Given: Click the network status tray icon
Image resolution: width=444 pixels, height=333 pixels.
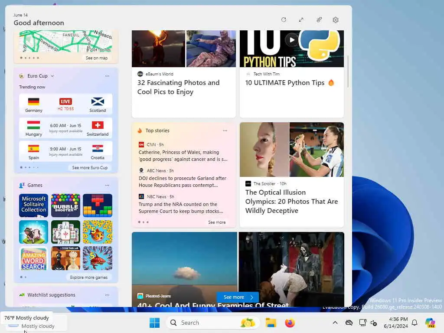Looking at the screenshot, I should pos(362,323).
